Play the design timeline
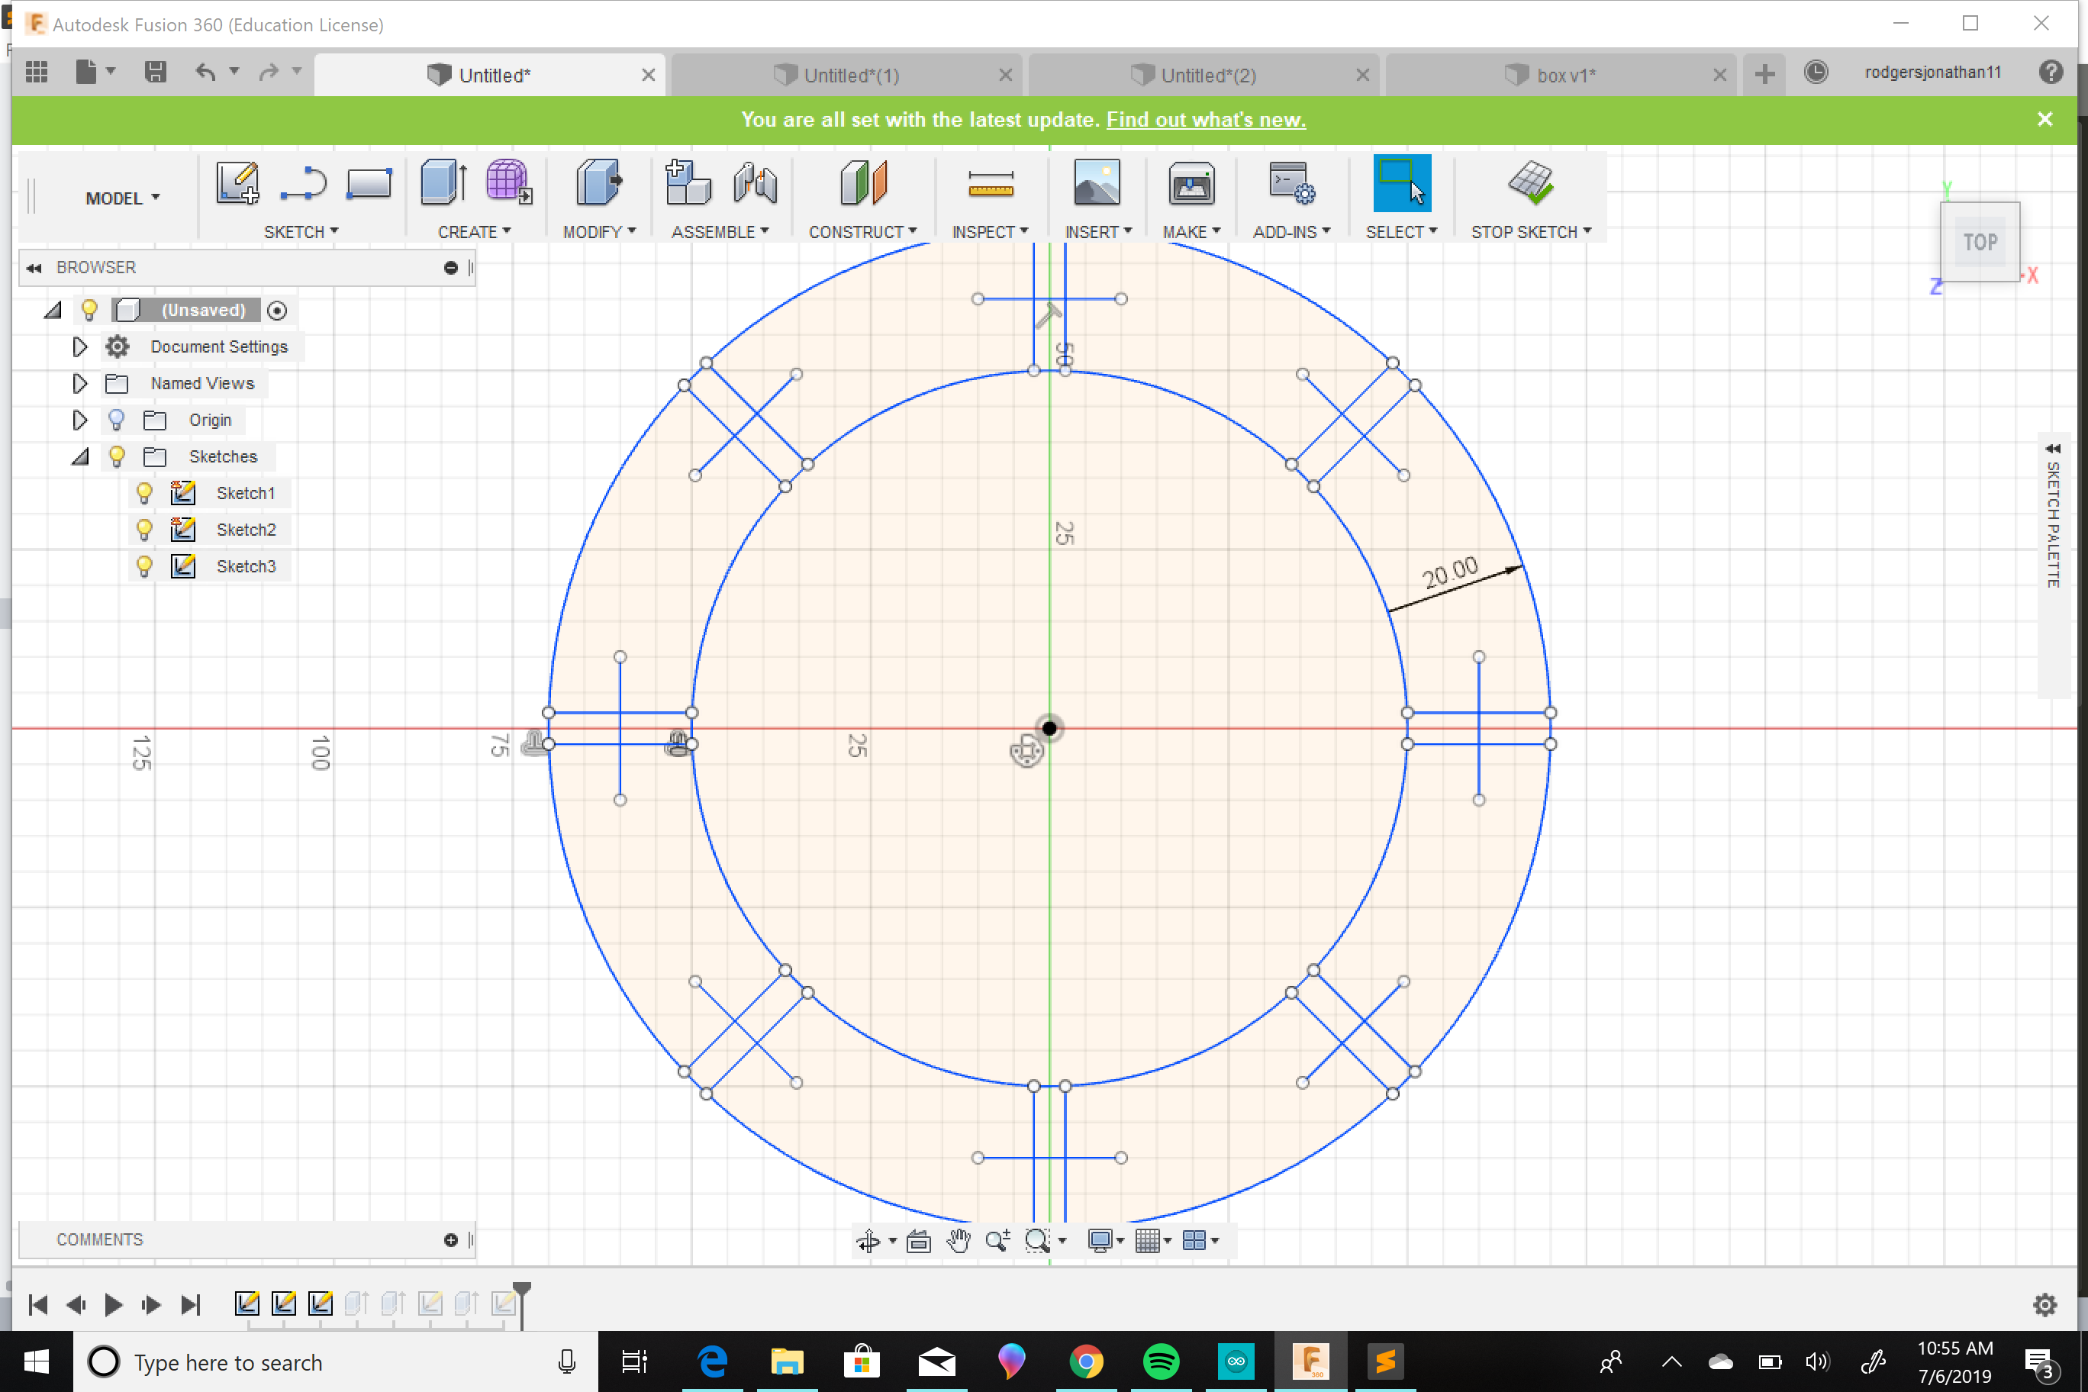This screenshot has width=2088, height=1392. pos(113,1304)
